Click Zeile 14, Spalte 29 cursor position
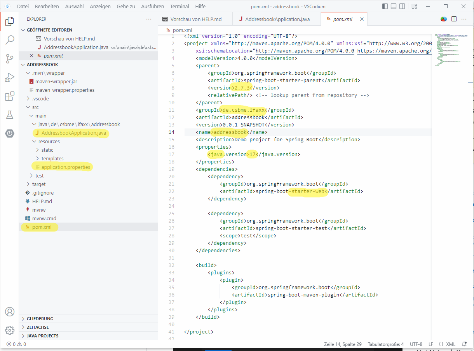The height and width of the screenshot is (351, 474). click(343, 344)
